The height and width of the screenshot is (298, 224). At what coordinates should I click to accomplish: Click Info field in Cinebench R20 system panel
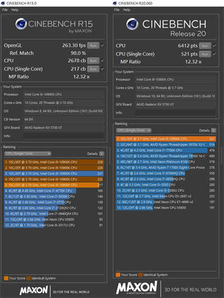click(175, 113)
